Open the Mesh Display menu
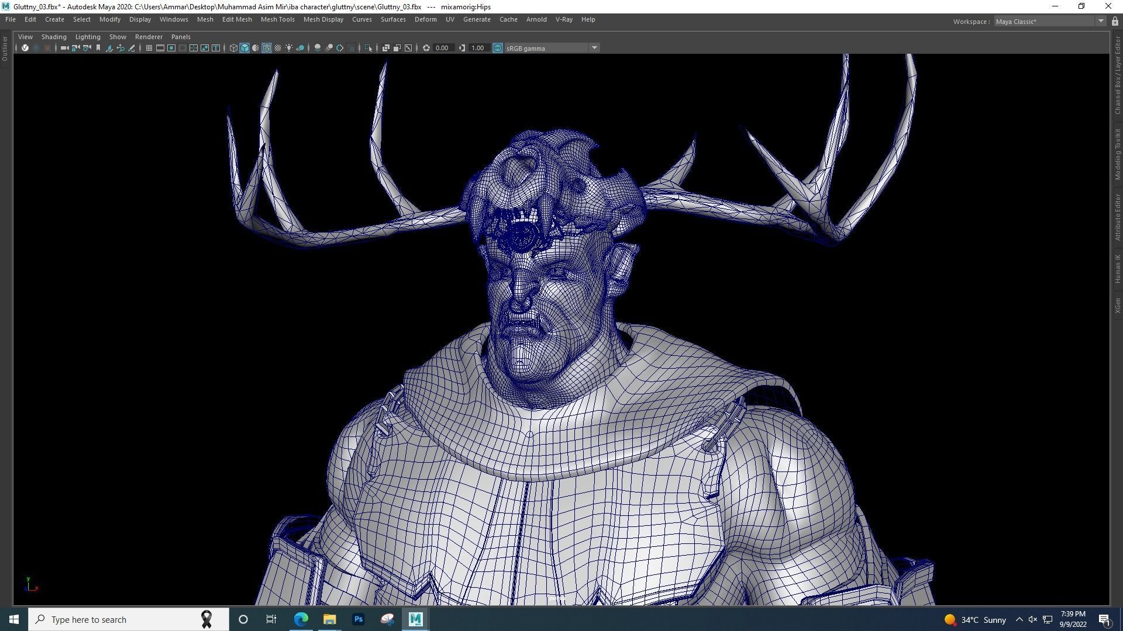The image size is (1123, 631). coord(323,19)
